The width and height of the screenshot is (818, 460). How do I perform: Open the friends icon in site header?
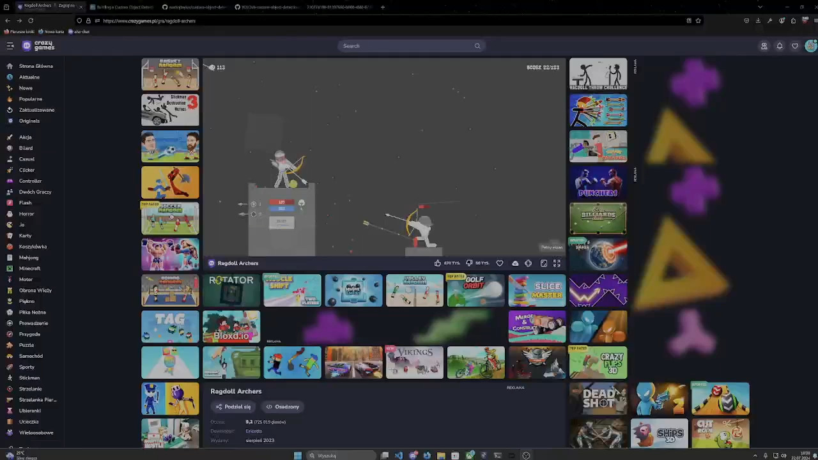[764, 46]
